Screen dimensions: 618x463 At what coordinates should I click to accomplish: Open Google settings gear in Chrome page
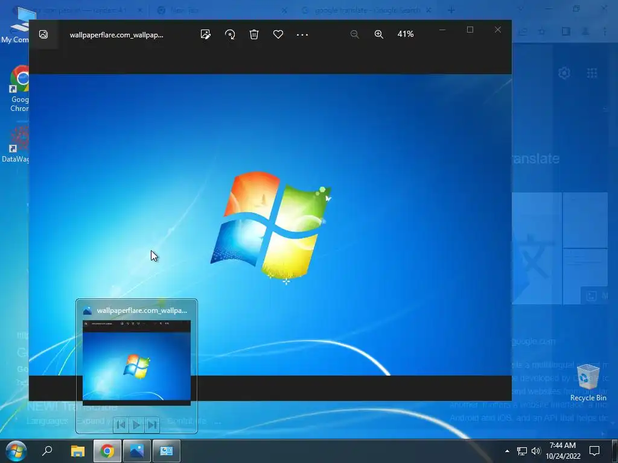click(564, 73)
